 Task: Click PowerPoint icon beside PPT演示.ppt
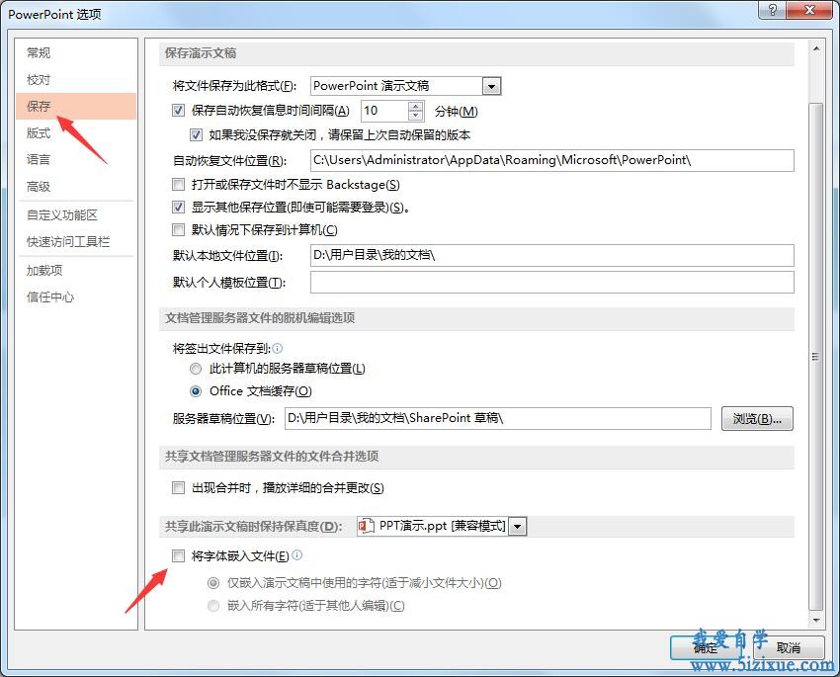coord(367,526)
